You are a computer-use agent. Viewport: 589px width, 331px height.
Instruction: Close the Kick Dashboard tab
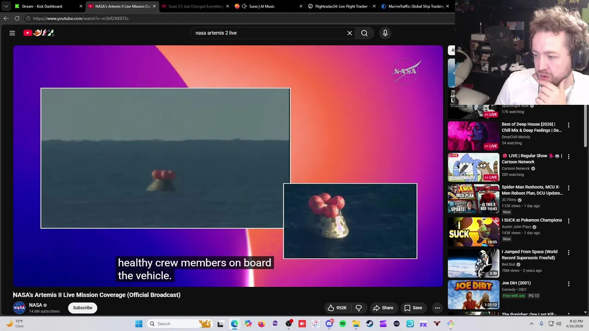(x=81, y=6)
